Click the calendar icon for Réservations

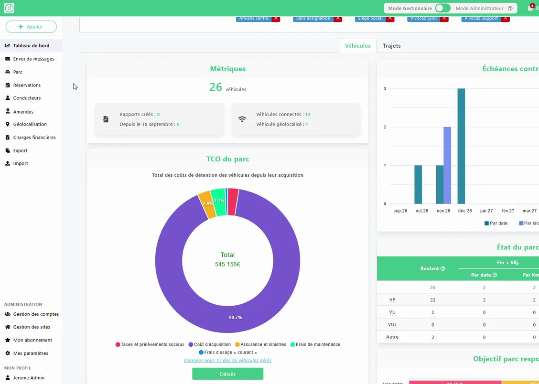coord(8,85)
